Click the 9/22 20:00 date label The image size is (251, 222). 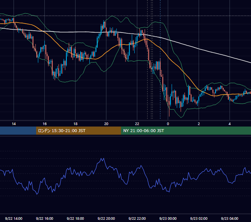click(x=106, y=218)
